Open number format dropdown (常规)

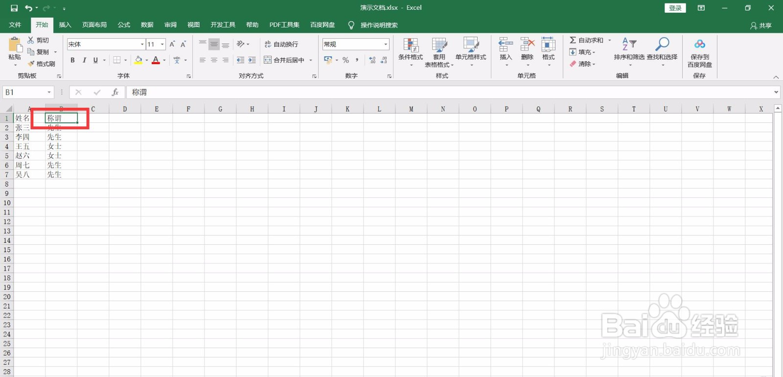tap(386, 44)
